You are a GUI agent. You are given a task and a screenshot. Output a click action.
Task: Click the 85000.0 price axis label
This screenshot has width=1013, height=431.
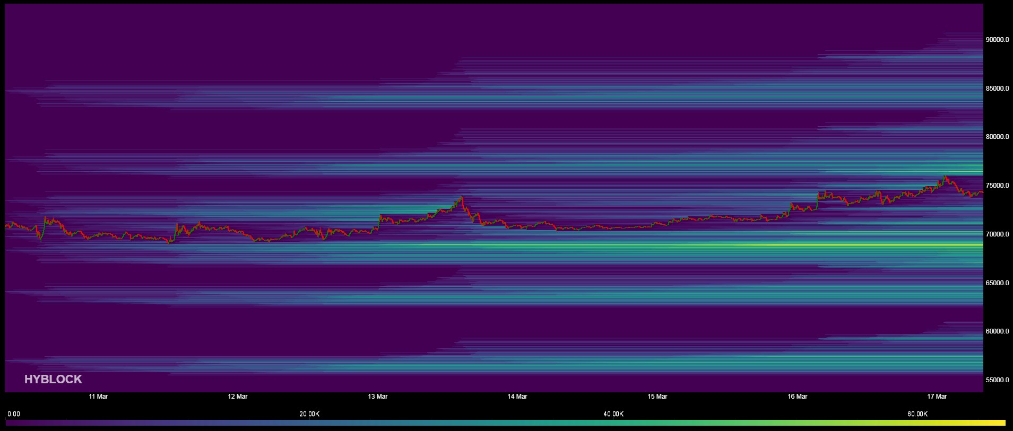click(997, 89)
